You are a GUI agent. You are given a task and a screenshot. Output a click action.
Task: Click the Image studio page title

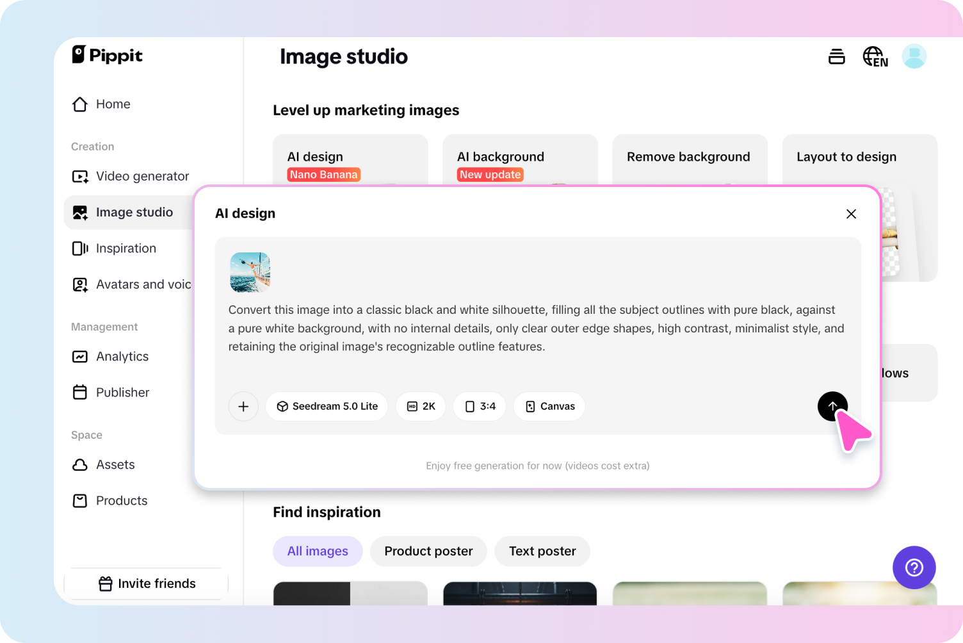344,57
